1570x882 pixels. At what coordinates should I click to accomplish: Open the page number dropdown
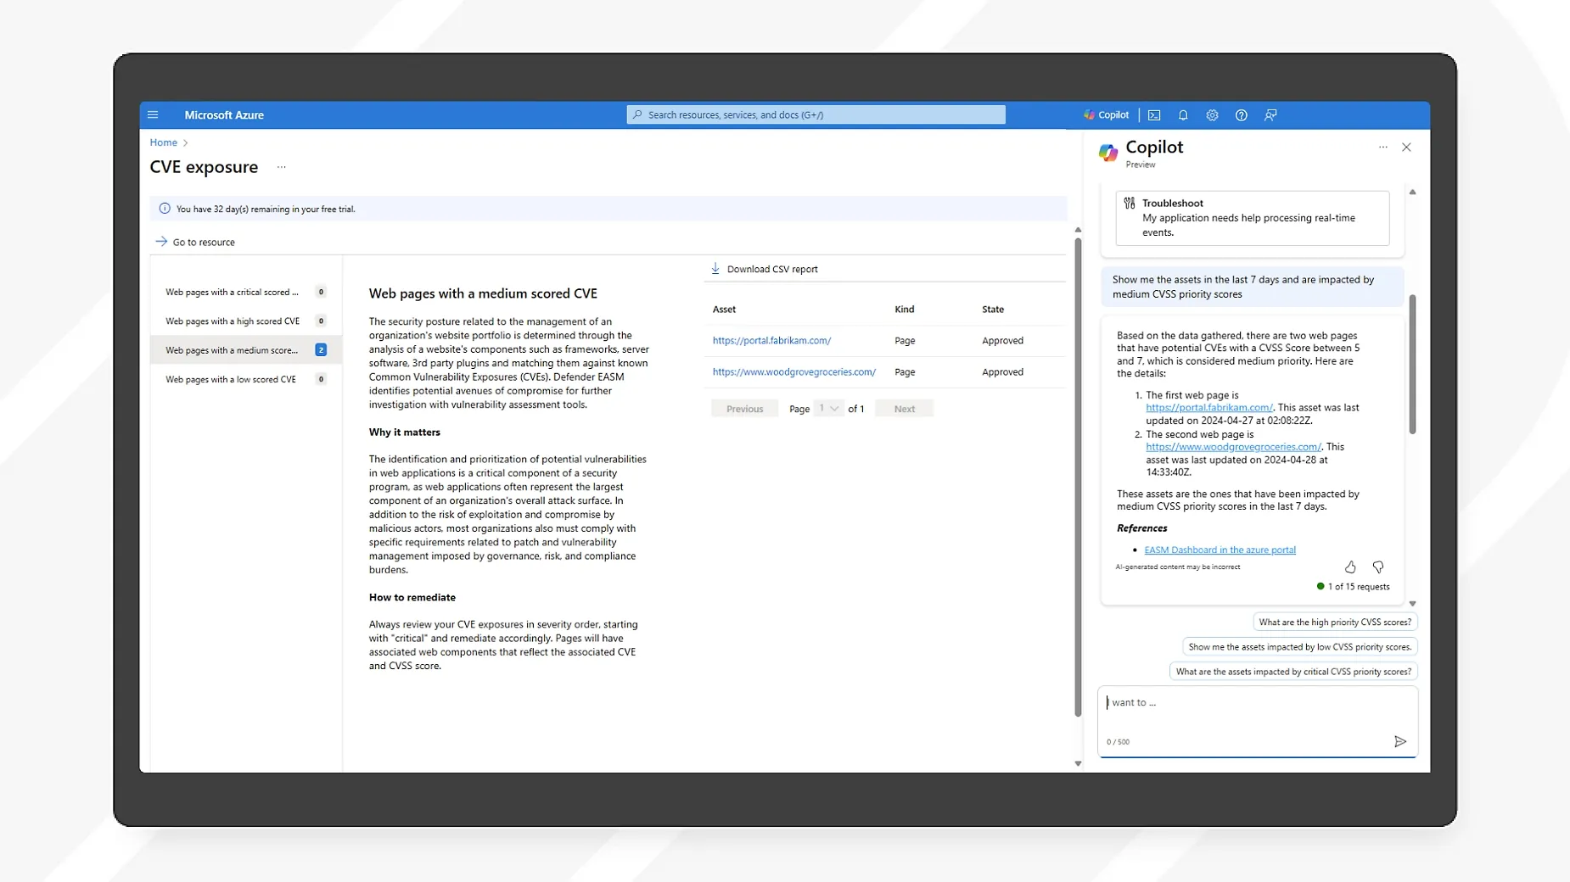tap(827, 409)
